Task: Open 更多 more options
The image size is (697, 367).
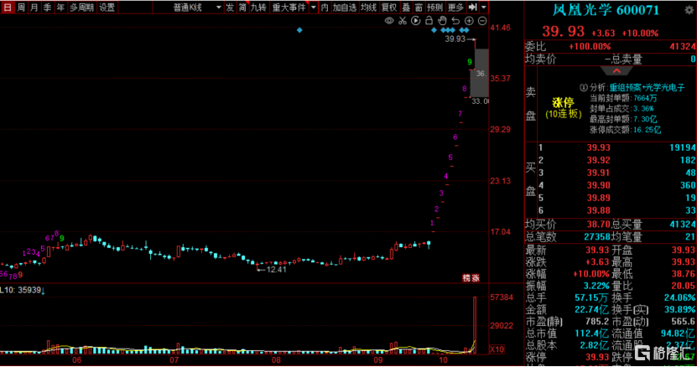Action: tap(455, 8)
